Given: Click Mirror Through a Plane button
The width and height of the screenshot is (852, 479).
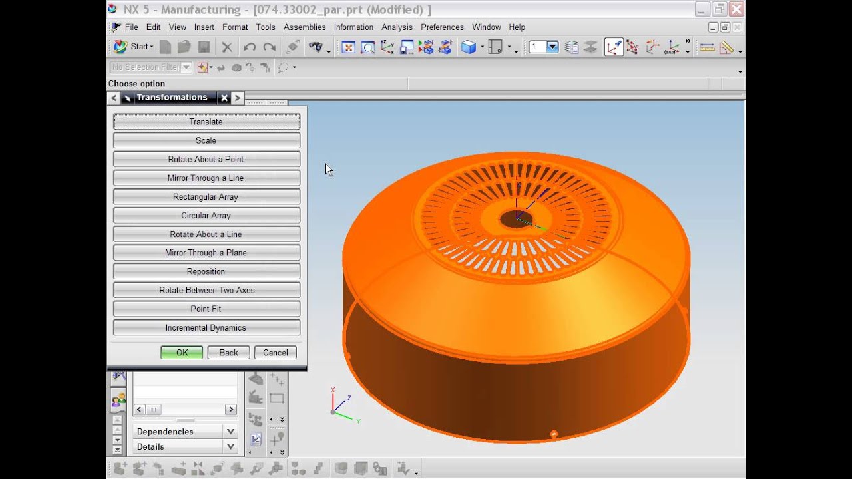Looking at the screenshot, I should (206, 253).
